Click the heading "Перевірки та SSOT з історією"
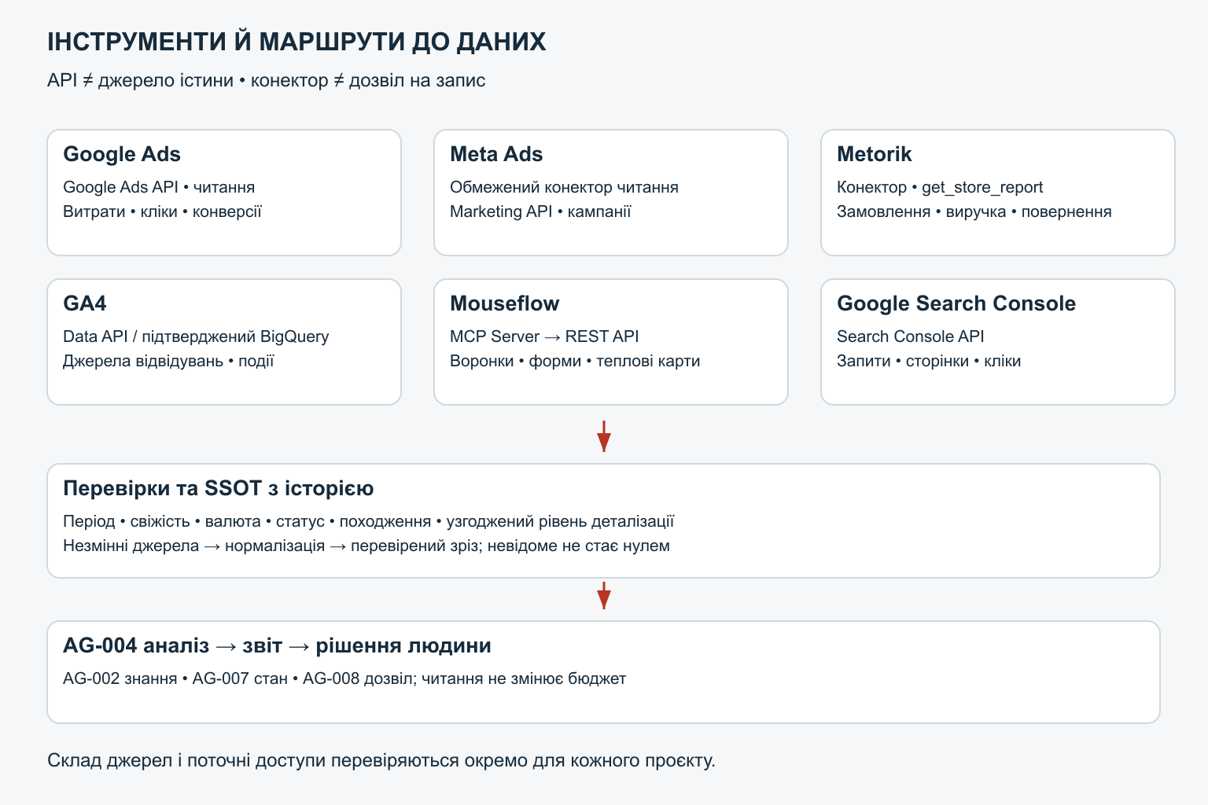The height and width of the screenshot is (805, 1208). pyautogui.click(x=219, y=488)
